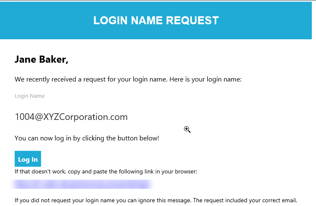Viewport: 316px width, 206px height.
Task: Click the word REQUEST in the banner
Action: [192, 20]
